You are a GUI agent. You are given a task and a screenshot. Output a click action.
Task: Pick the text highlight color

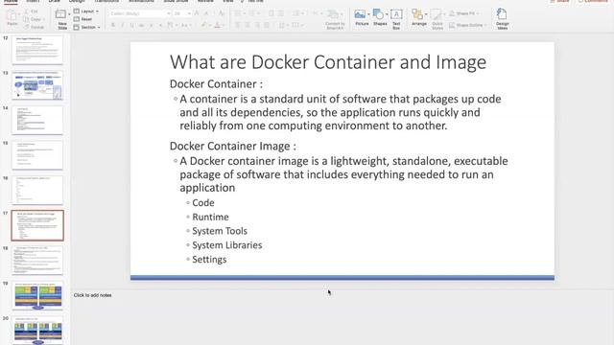[x=203, y=26]
